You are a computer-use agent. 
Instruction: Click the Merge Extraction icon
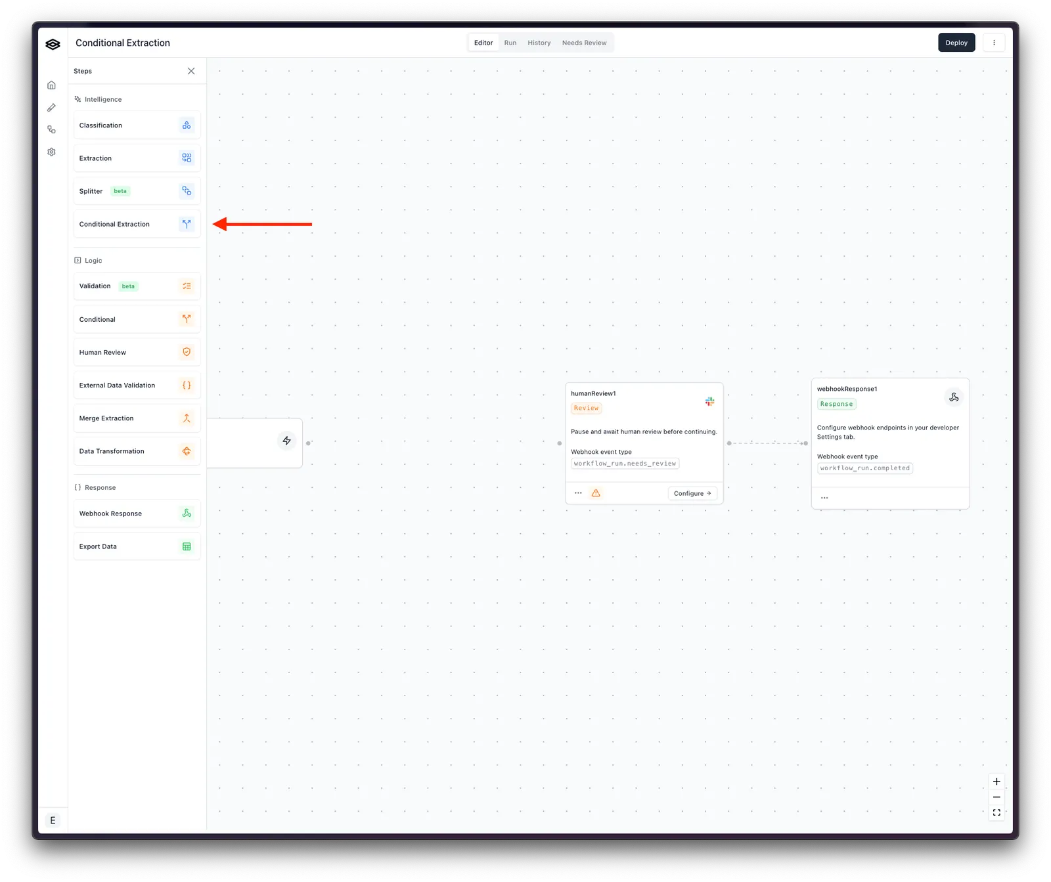coord(187,418)
